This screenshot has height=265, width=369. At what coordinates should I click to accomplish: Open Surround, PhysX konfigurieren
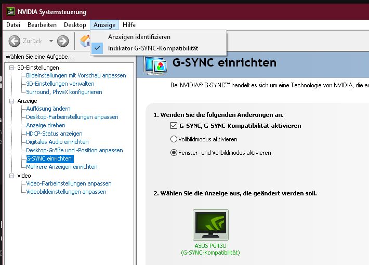pyautogui.click(x=64, y=92)
